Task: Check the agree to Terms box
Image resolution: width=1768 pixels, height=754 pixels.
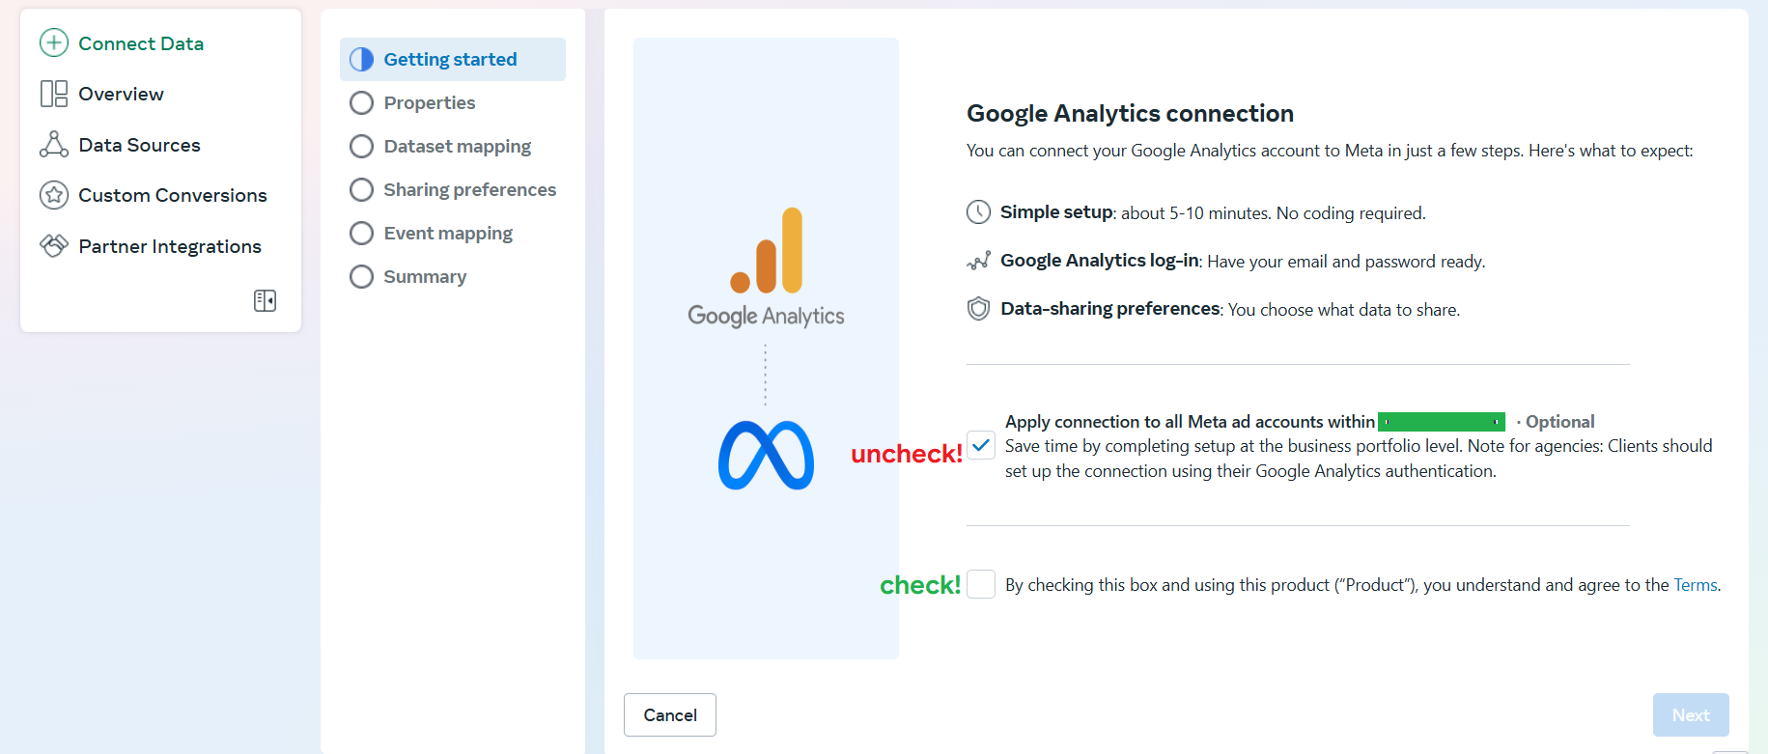Action: click(981, 584)
